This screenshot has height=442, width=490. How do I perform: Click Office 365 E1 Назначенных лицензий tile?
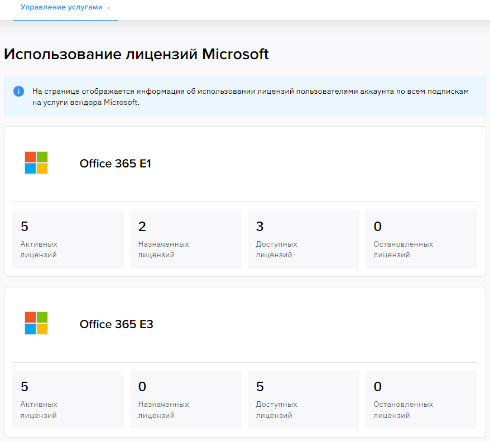point(186,239)
